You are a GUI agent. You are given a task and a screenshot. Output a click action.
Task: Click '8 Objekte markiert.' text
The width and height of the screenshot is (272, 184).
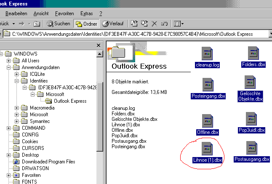tap(130, 82)
